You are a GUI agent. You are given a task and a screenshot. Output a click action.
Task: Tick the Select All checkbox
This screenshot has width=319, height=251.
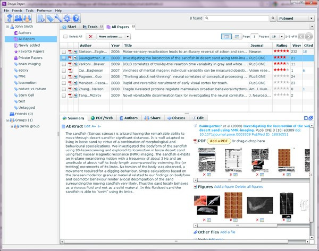65,37
